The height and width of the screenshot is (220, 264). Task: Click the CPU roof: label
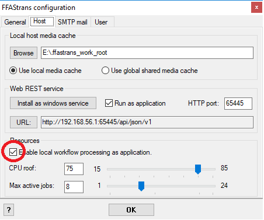(23, 168)
